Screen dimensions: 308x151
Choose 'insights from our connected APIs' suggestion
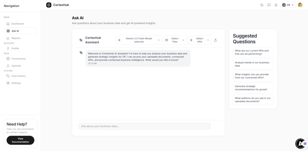(x=253, y=76)
